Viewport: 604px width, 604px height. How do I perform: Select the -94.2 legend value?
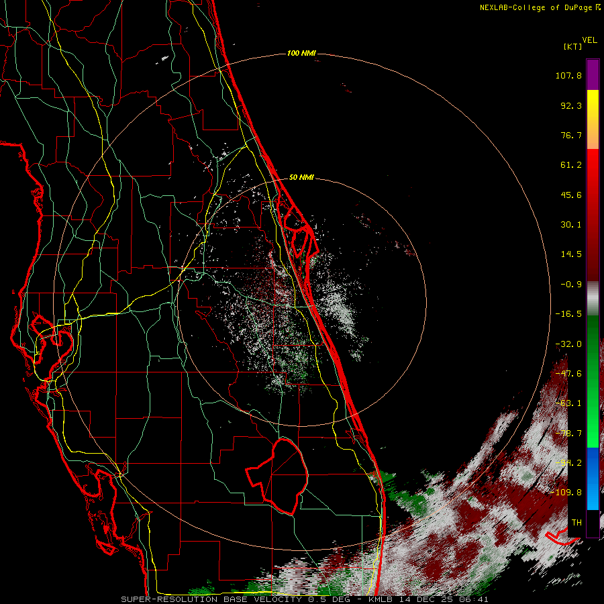coord(568,463)
